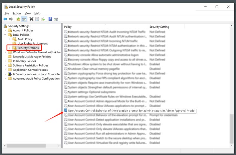Expand the Account Policies node

click(x=5, y=30)
